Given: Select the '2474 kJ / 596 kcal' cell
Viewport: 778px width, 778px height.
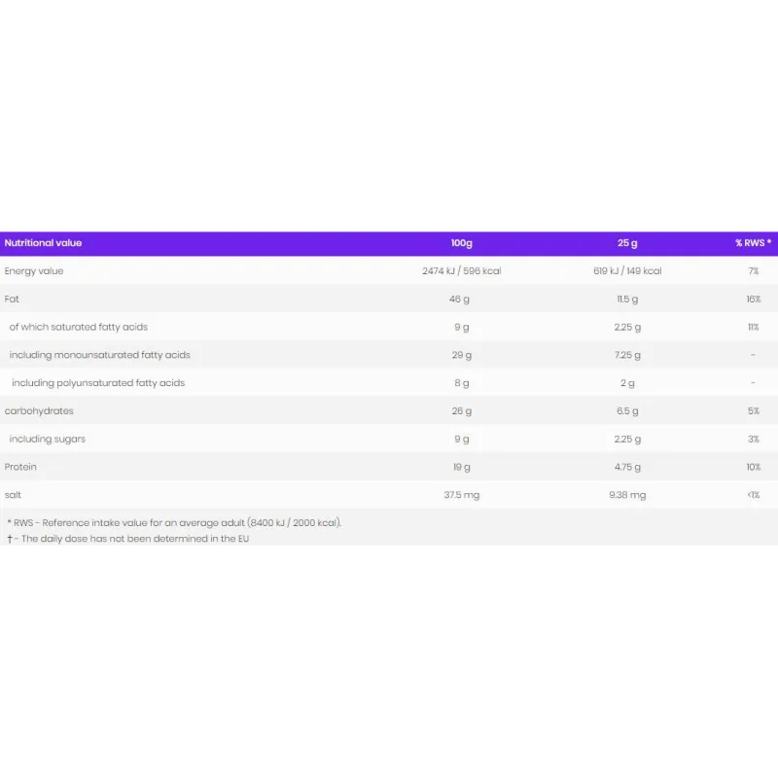Looking at the screenshot, I should tap(461, 271).
